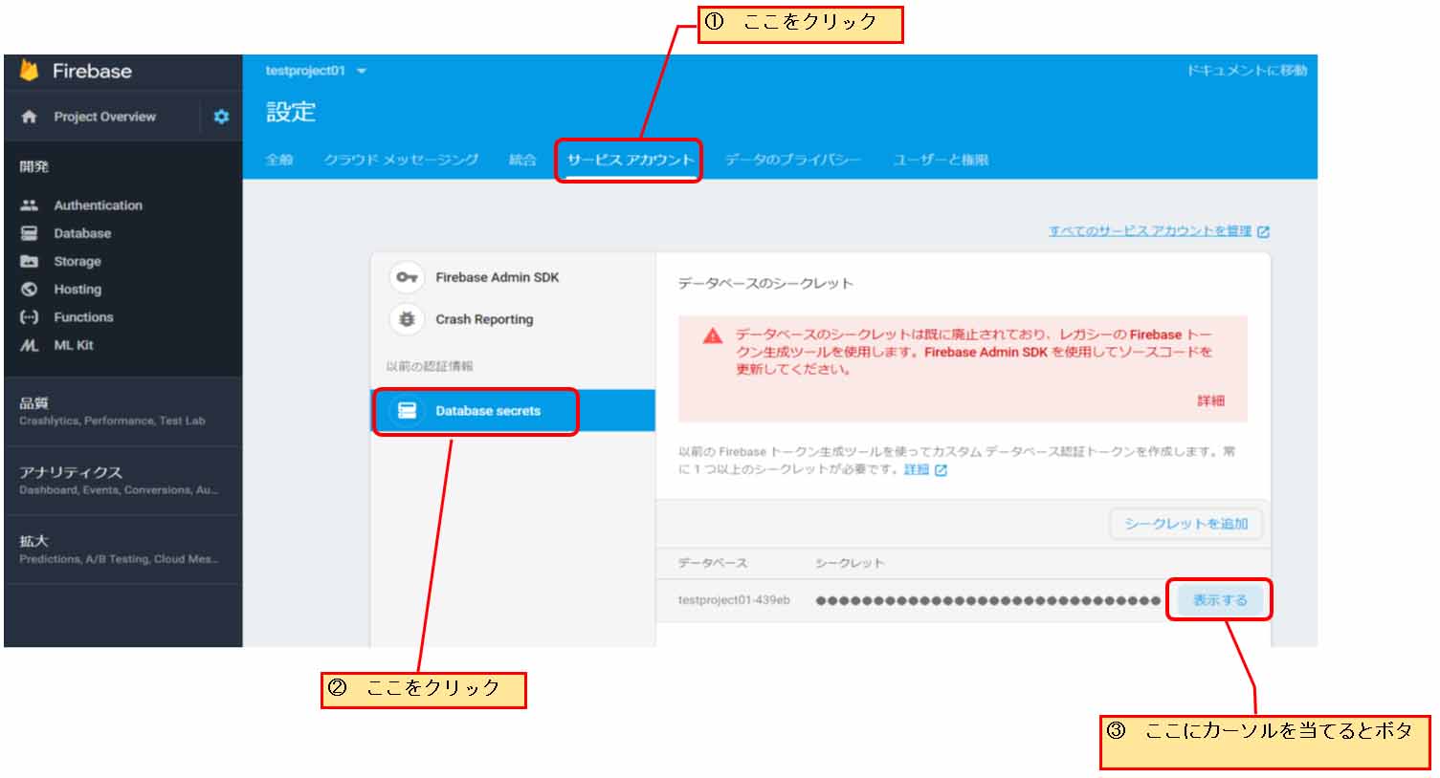This screenshot has height=778, width=1440.
Task: Click the Firebase flame logo
Action: pos(30,70)
